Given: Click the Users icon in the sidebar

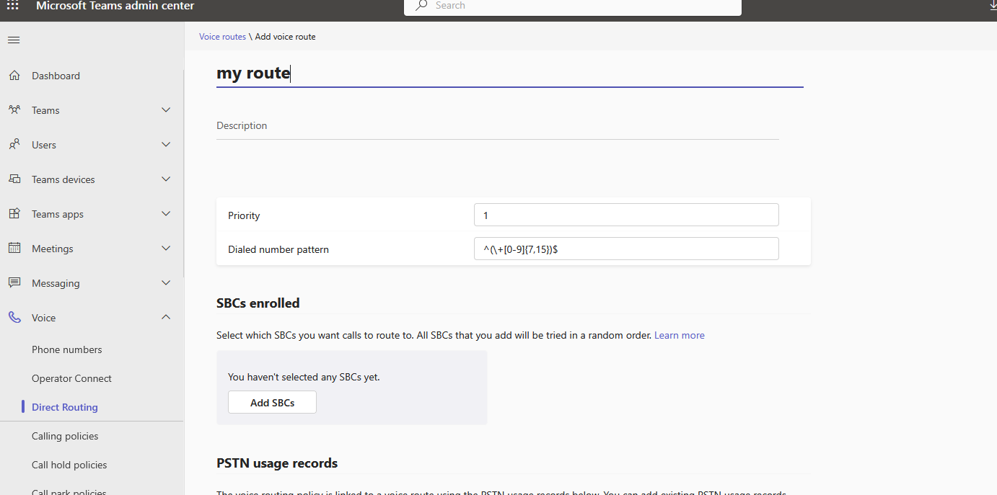Looking at the screenshot, I should [14, 145].
